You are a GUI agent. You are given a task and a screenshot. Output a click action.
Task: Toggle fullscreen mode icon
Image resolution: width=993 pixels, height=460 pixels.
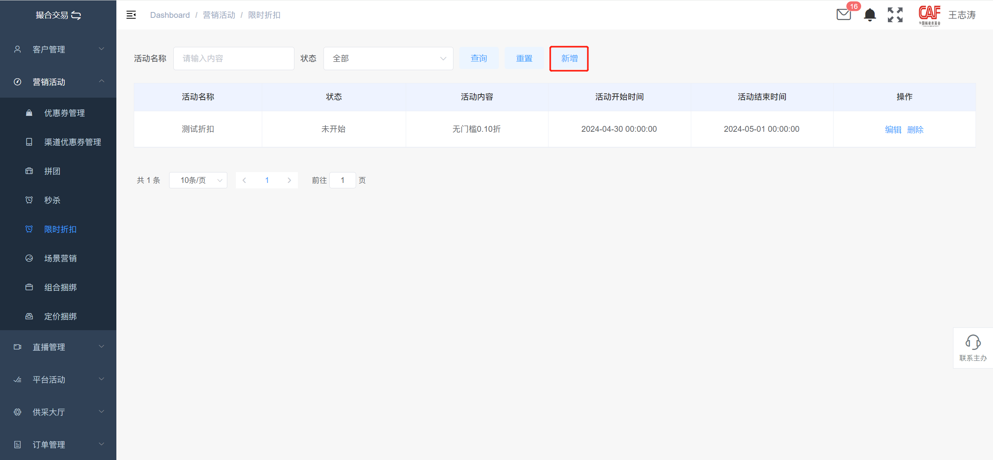click(895, 15)
